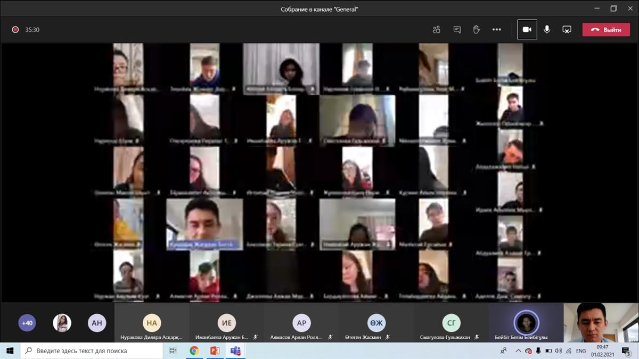Stop screen sharing

point(567,30)
